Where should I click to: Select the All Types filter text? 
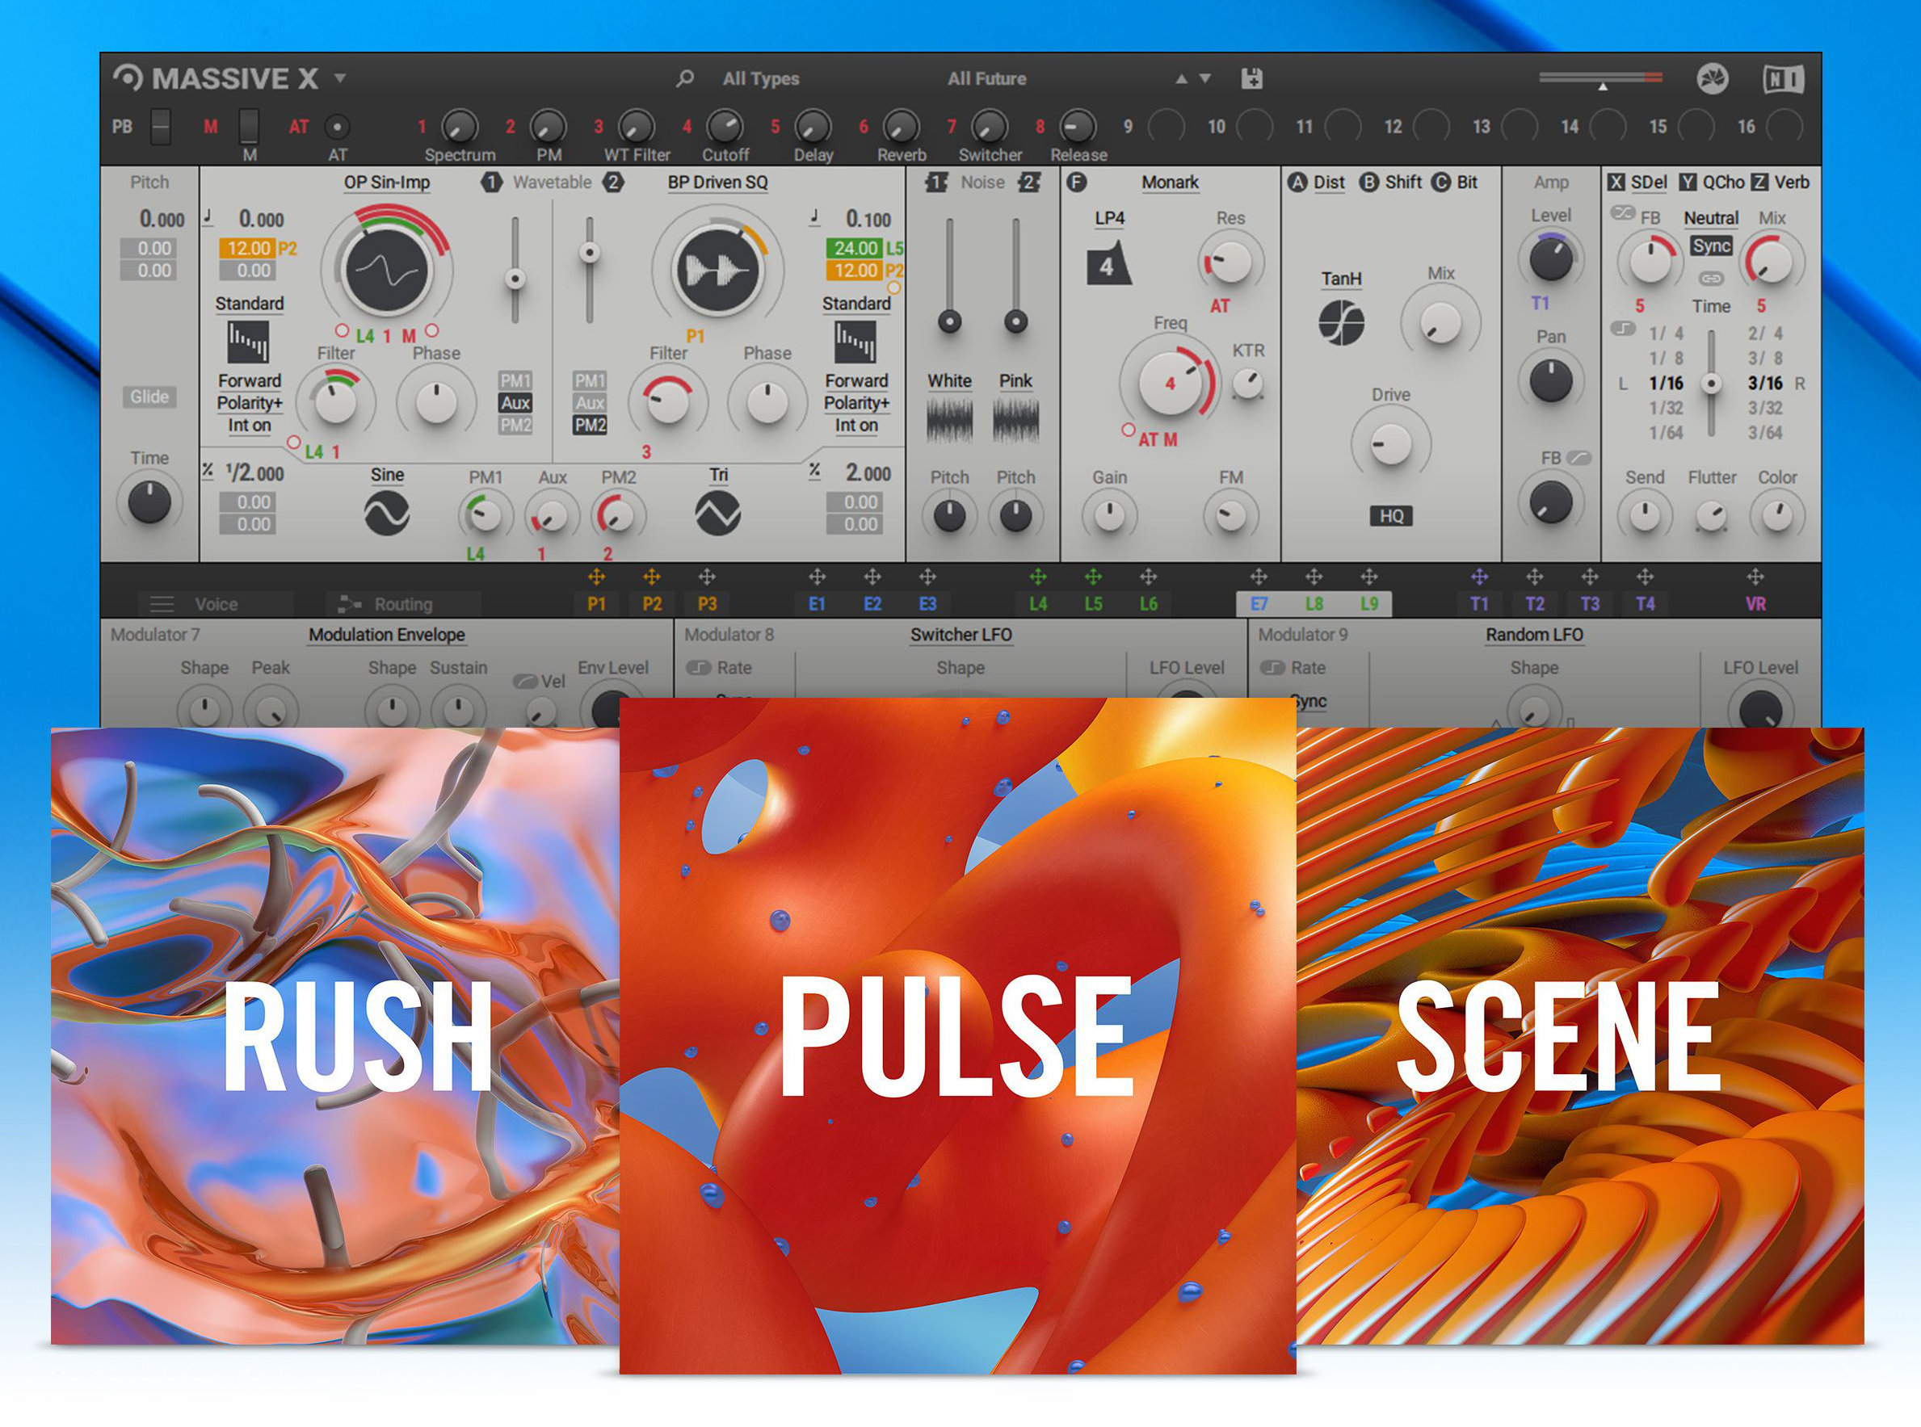760,78
